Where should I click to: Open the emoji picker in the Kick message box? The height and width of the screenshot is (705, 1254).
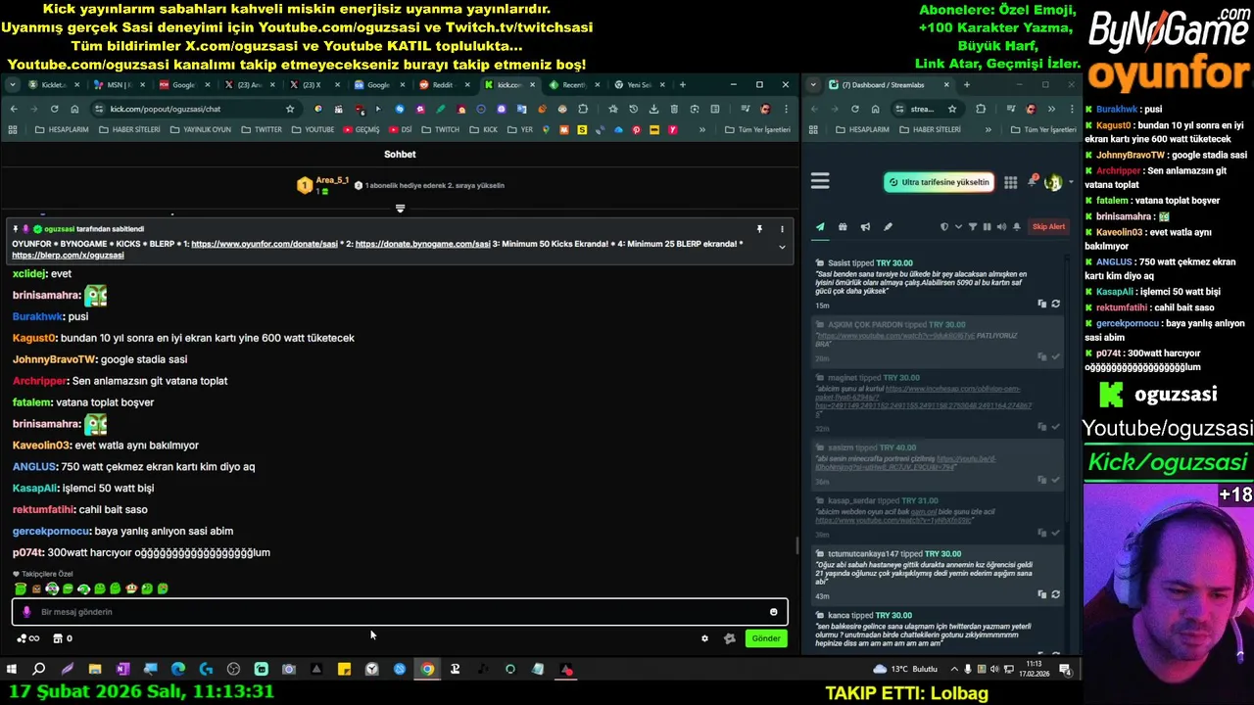(x=773, y=612)
